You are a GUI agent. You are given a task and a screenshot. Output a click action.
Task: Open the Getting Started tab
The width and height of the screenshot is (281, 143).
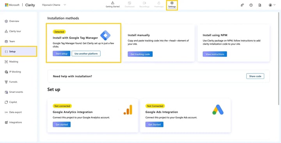coord(112,5)
